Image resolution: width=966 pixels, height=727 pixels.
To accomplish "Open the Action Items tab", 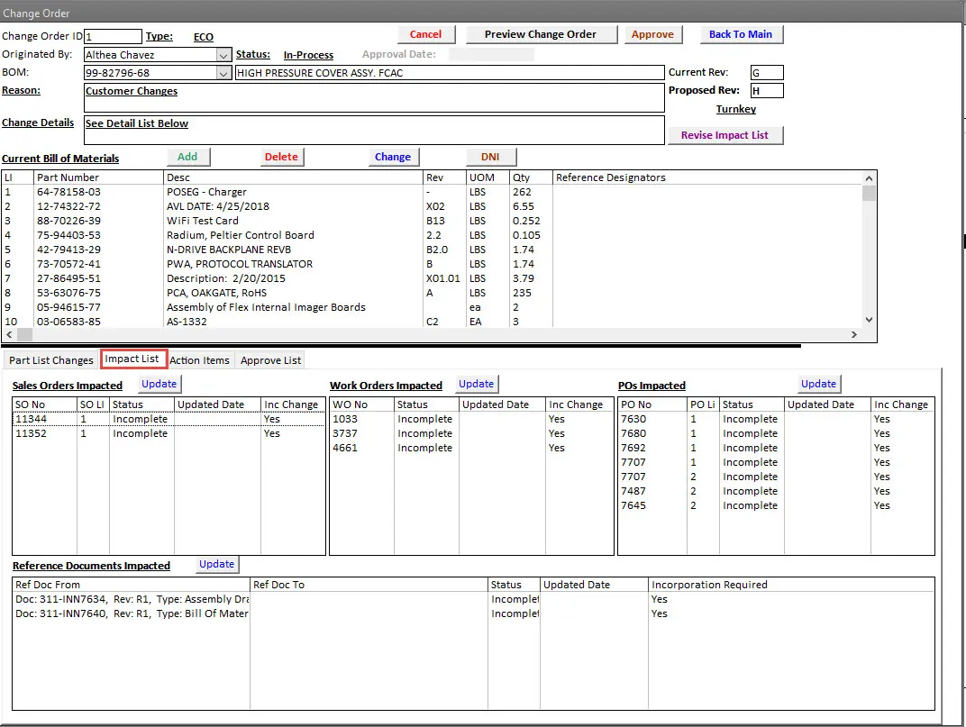I will click(x=199, y=360).
